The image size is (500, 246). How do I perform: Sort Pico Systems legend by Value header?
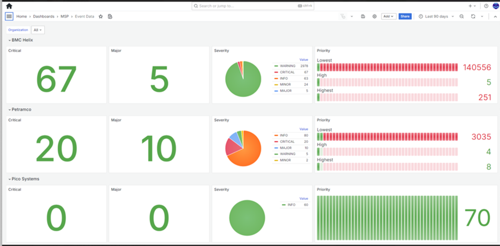pos(304,199)
